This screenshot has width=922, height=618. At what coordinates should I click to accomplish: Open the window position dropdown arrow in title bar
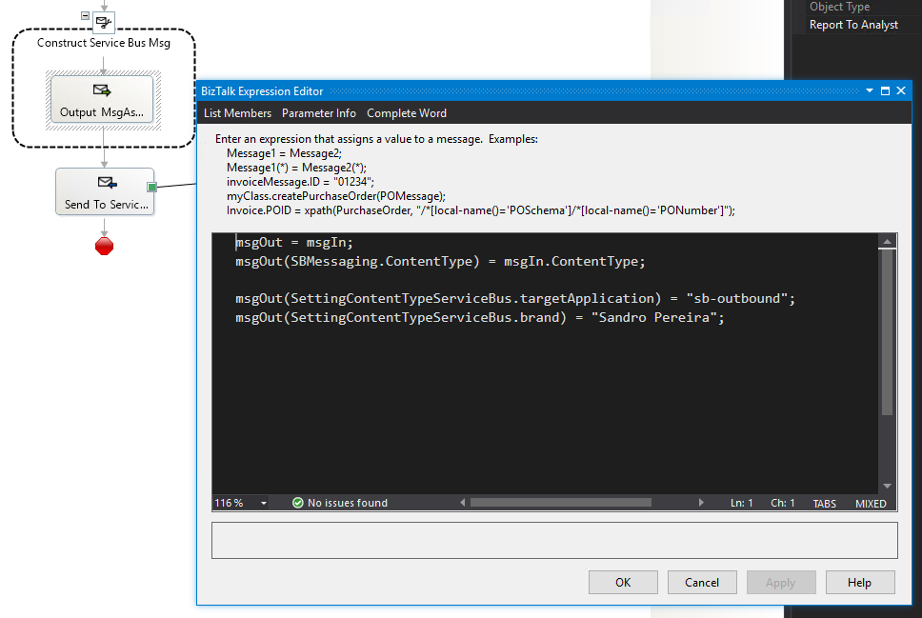(x=869, y=90)
